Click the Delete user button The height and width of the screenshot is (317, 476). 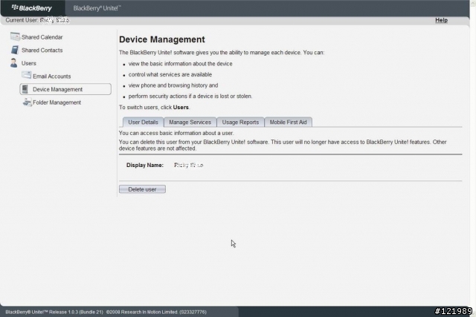(142, 189)
